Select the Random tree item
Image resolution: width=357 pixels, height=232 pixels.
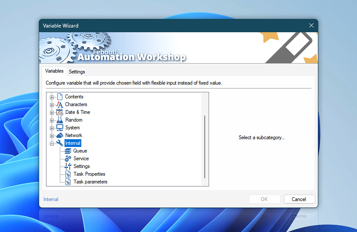[74, 120]
